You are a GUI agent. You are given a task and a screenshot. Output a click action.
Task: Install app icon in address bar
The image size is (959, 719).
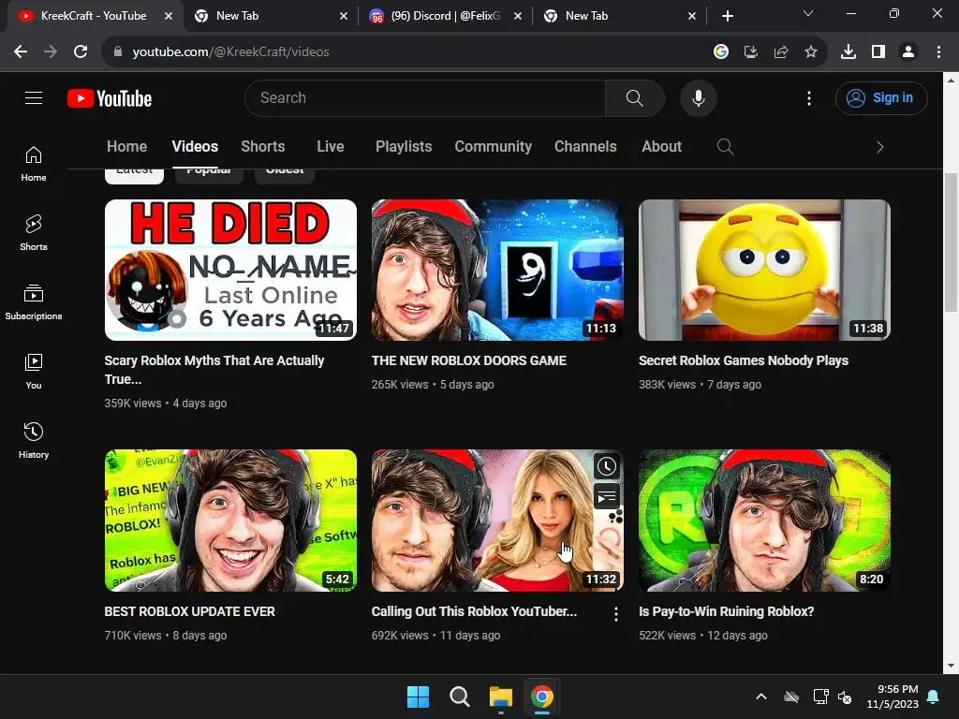point(750,52)
